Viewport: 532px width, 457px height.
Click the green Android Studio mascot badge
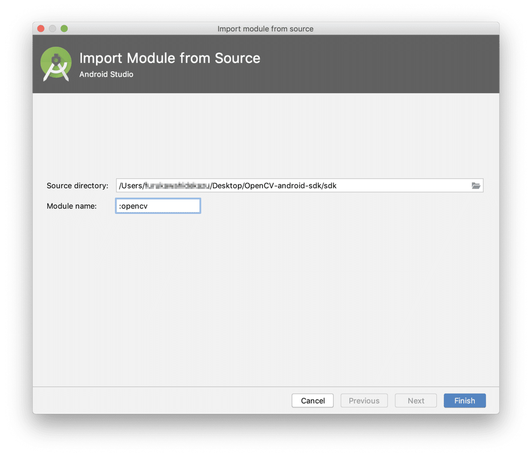coord(55,63)
